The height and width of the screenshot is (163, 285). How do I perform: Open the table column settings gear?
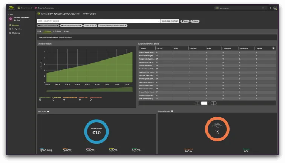click(273, 48)
